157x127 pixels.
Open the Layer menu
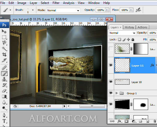click(x=33, y=3)
